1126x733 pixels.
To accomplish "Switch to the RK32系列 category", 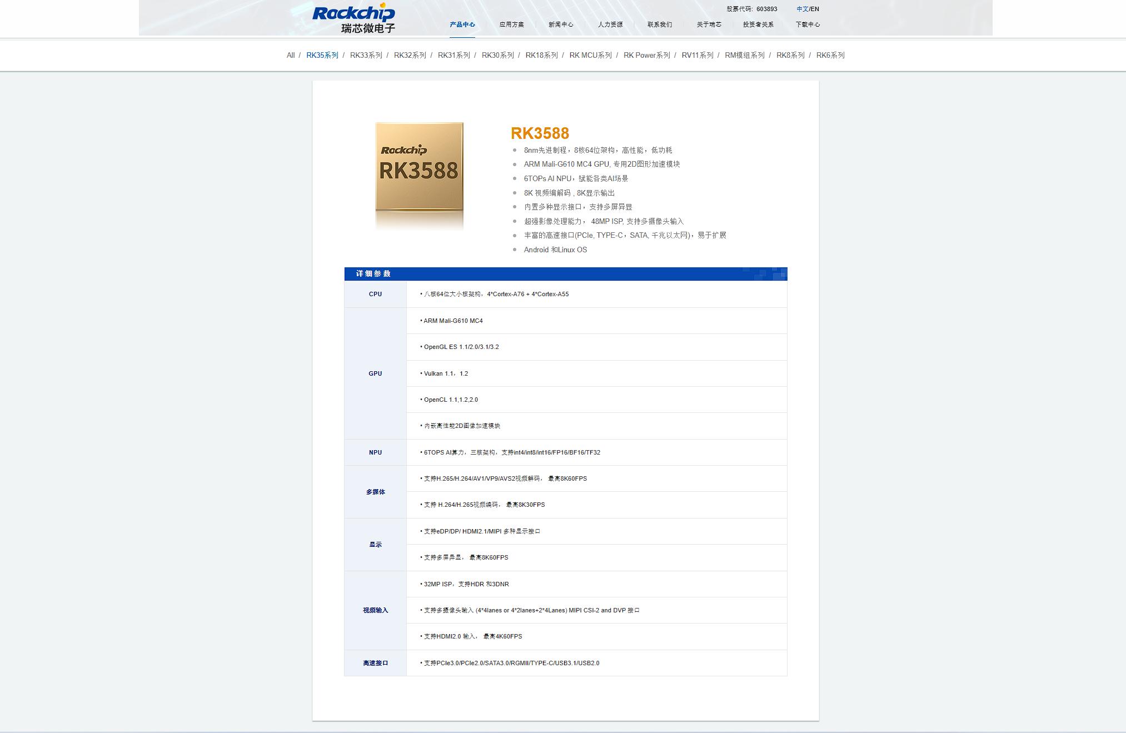I will coord(409,55).
